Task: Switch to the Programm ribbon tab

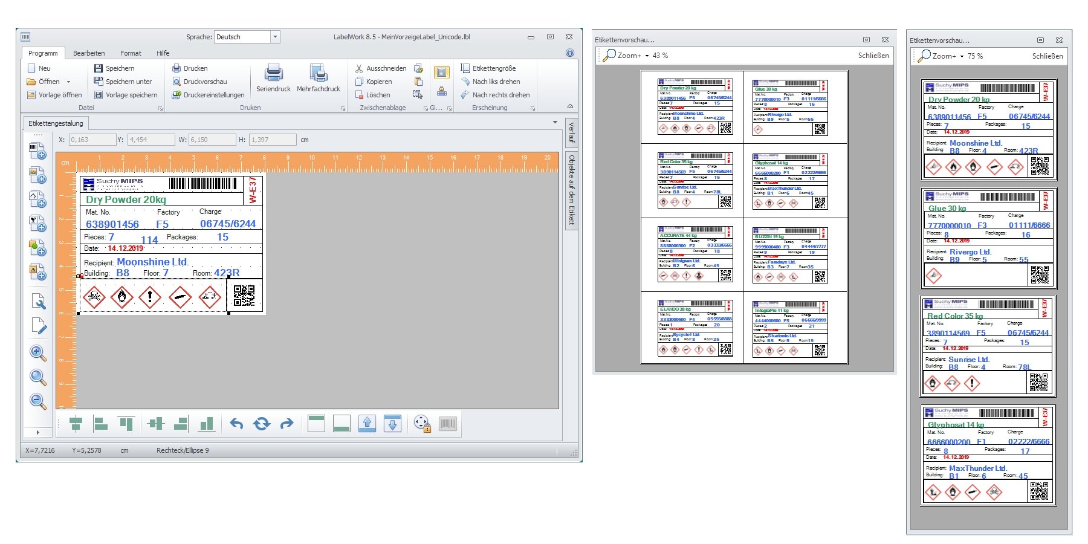Action: point(43,53)
